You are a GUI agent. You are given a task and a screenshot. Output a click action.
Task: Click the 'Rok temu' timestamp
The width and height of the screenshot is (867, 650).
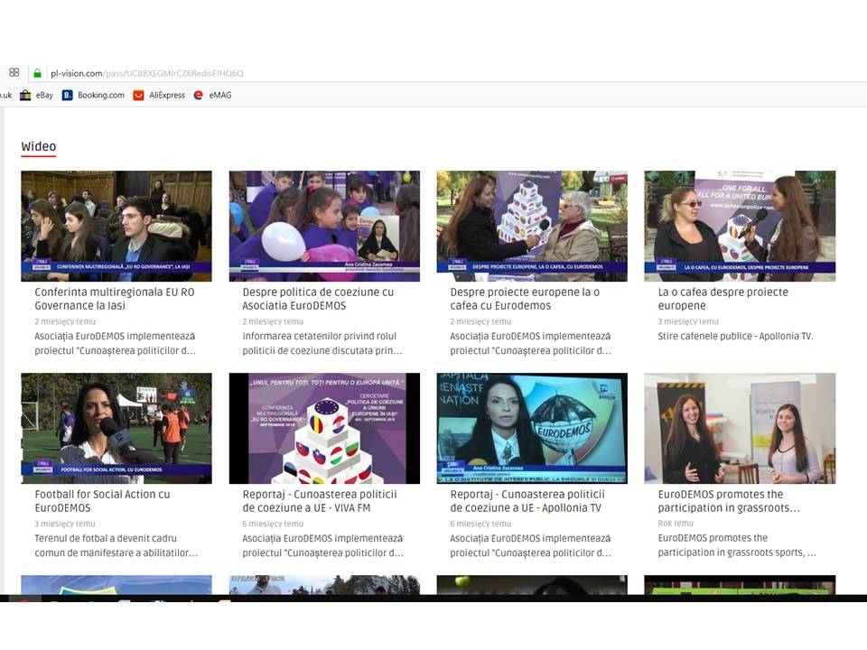click(x=676, y=524)
